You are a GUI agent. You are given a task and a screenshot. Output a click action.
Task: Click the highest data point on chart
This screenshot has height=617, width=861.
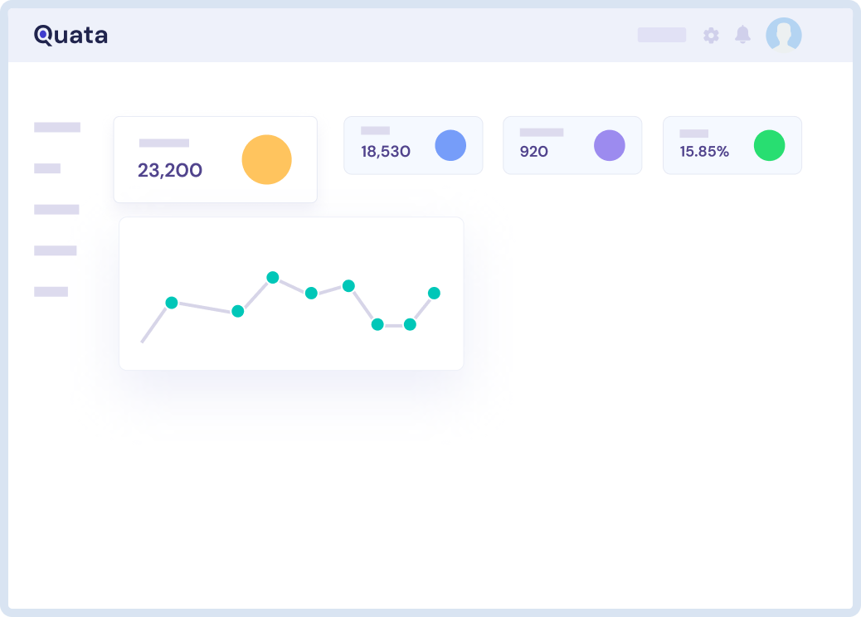coord(272,277)
